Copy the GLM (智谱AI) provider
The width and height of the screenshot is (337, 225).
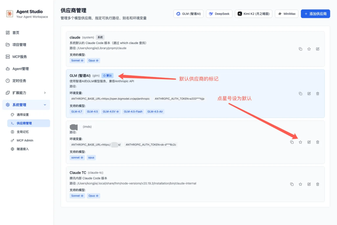tap(300, 93)
